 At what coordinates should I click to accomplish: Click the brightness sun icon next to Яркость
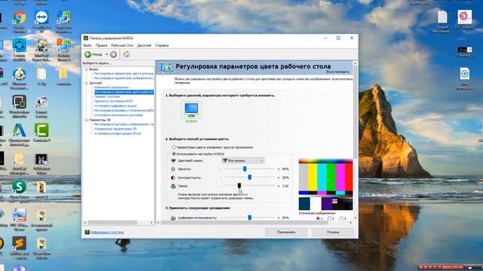pyautogui.click(x=173, y=169)
